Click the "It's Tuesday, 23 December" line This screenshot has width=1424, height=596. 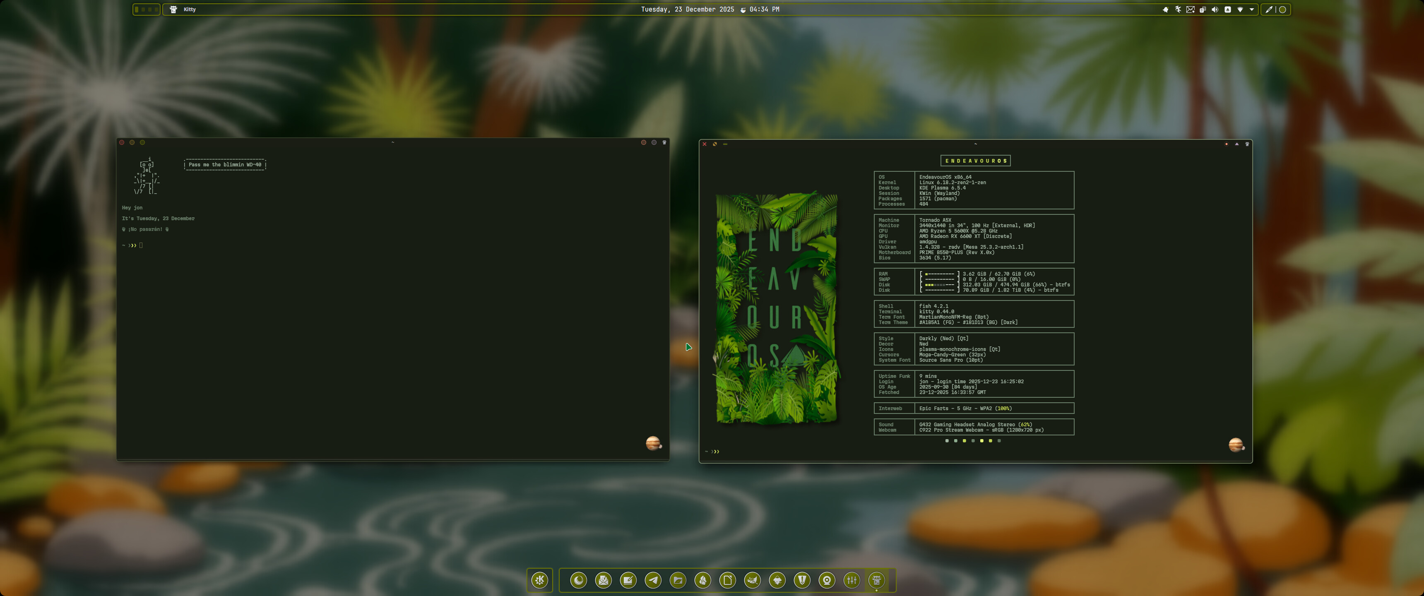[158, 219]
